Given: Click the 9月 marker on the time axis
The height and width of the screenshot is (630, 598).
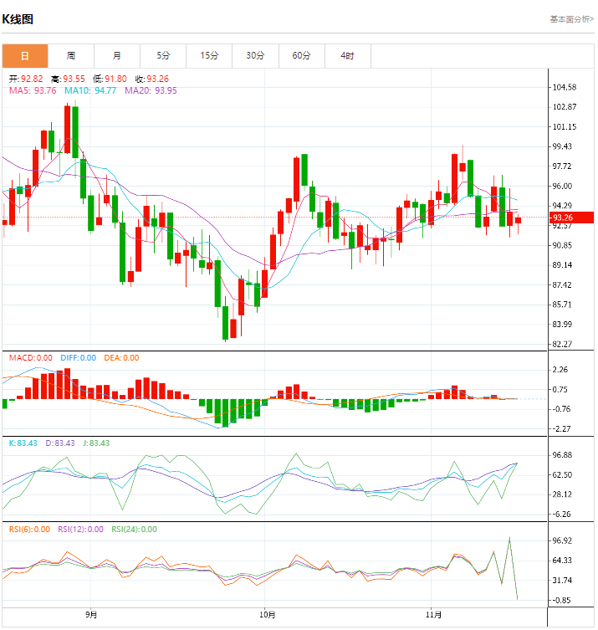Looking at the screenshot, I should (x=91, y=615).
